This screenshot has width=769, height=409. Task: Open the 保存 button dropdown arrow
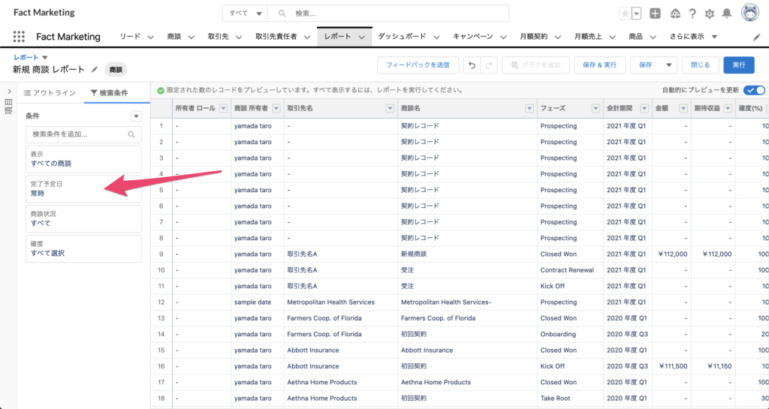[x=668, y=65]
